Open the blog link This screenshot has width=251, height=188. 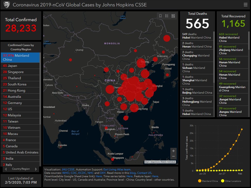click(133, 173)
